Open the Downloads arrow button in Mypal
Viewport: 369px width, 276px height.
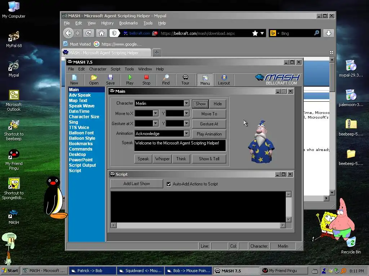329,33
